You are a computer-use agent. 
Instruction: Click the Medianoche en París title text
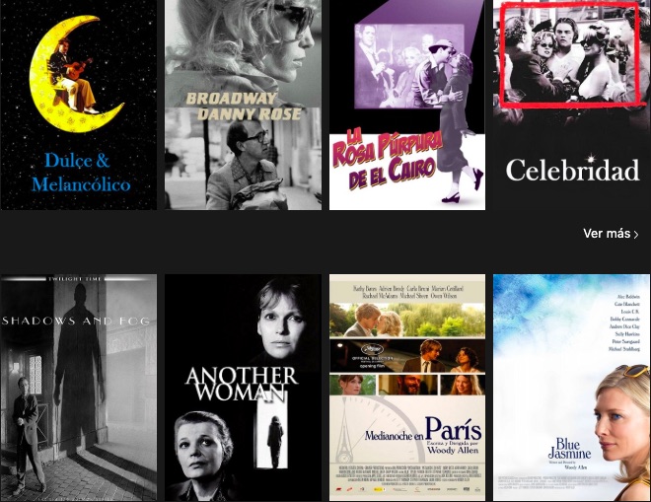coord(423,431)
